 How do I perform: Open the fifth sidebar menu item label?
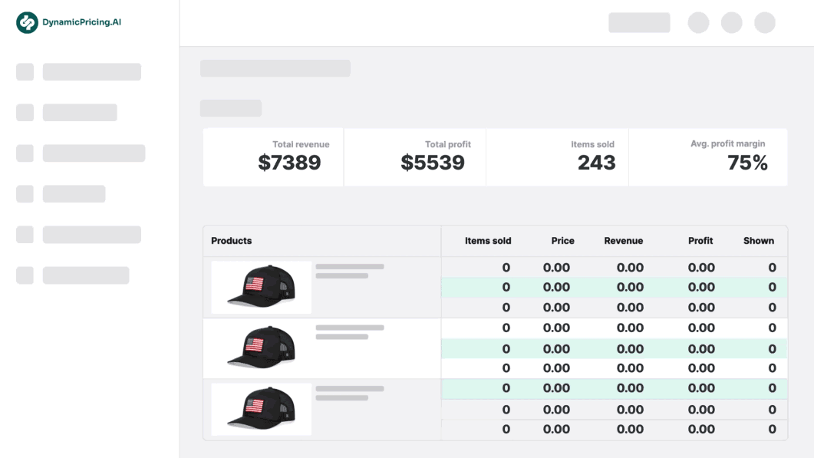click(x=92, y=235)
